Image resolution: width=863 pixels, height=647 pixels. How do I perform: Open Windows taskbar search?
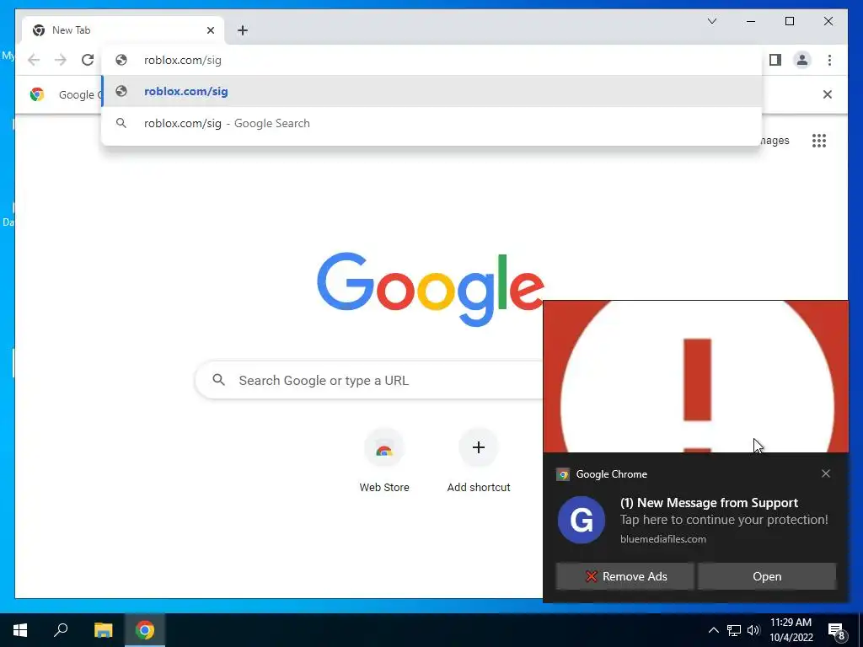tap(61, 630)
